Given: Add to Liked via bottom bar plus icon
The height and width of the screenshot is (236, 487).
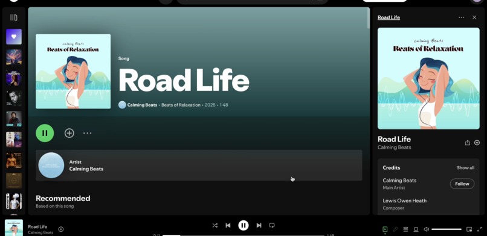Looking at the screenshot, I should click(61, 229).
